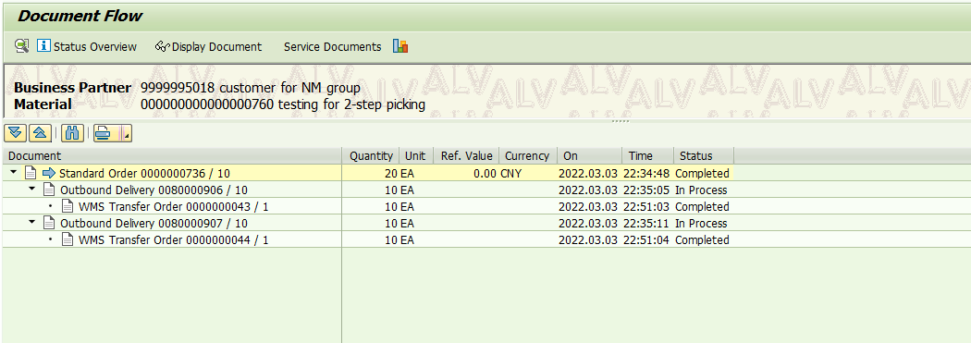Click Completed status of Standard Order

pos(702,174)
